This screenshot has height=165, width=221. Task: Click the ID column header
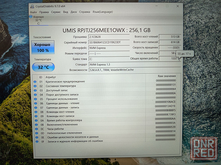pos(41,77)
